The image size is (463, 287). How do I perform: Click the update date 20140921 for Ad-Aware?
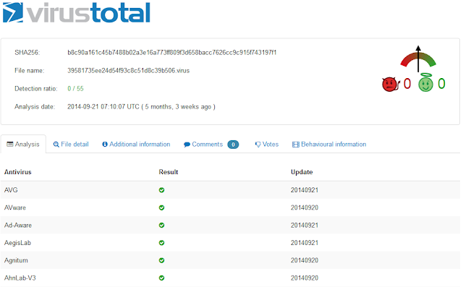pos(305,225)
